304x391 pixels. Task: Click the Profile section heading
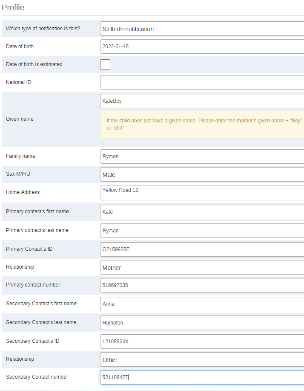tap(13, 8)
